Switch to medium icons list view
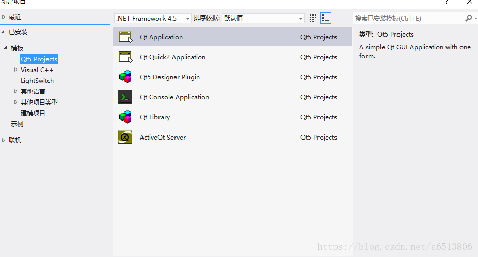Image resolution: width=478 pixels, height=257 pixels. point(326,18)
